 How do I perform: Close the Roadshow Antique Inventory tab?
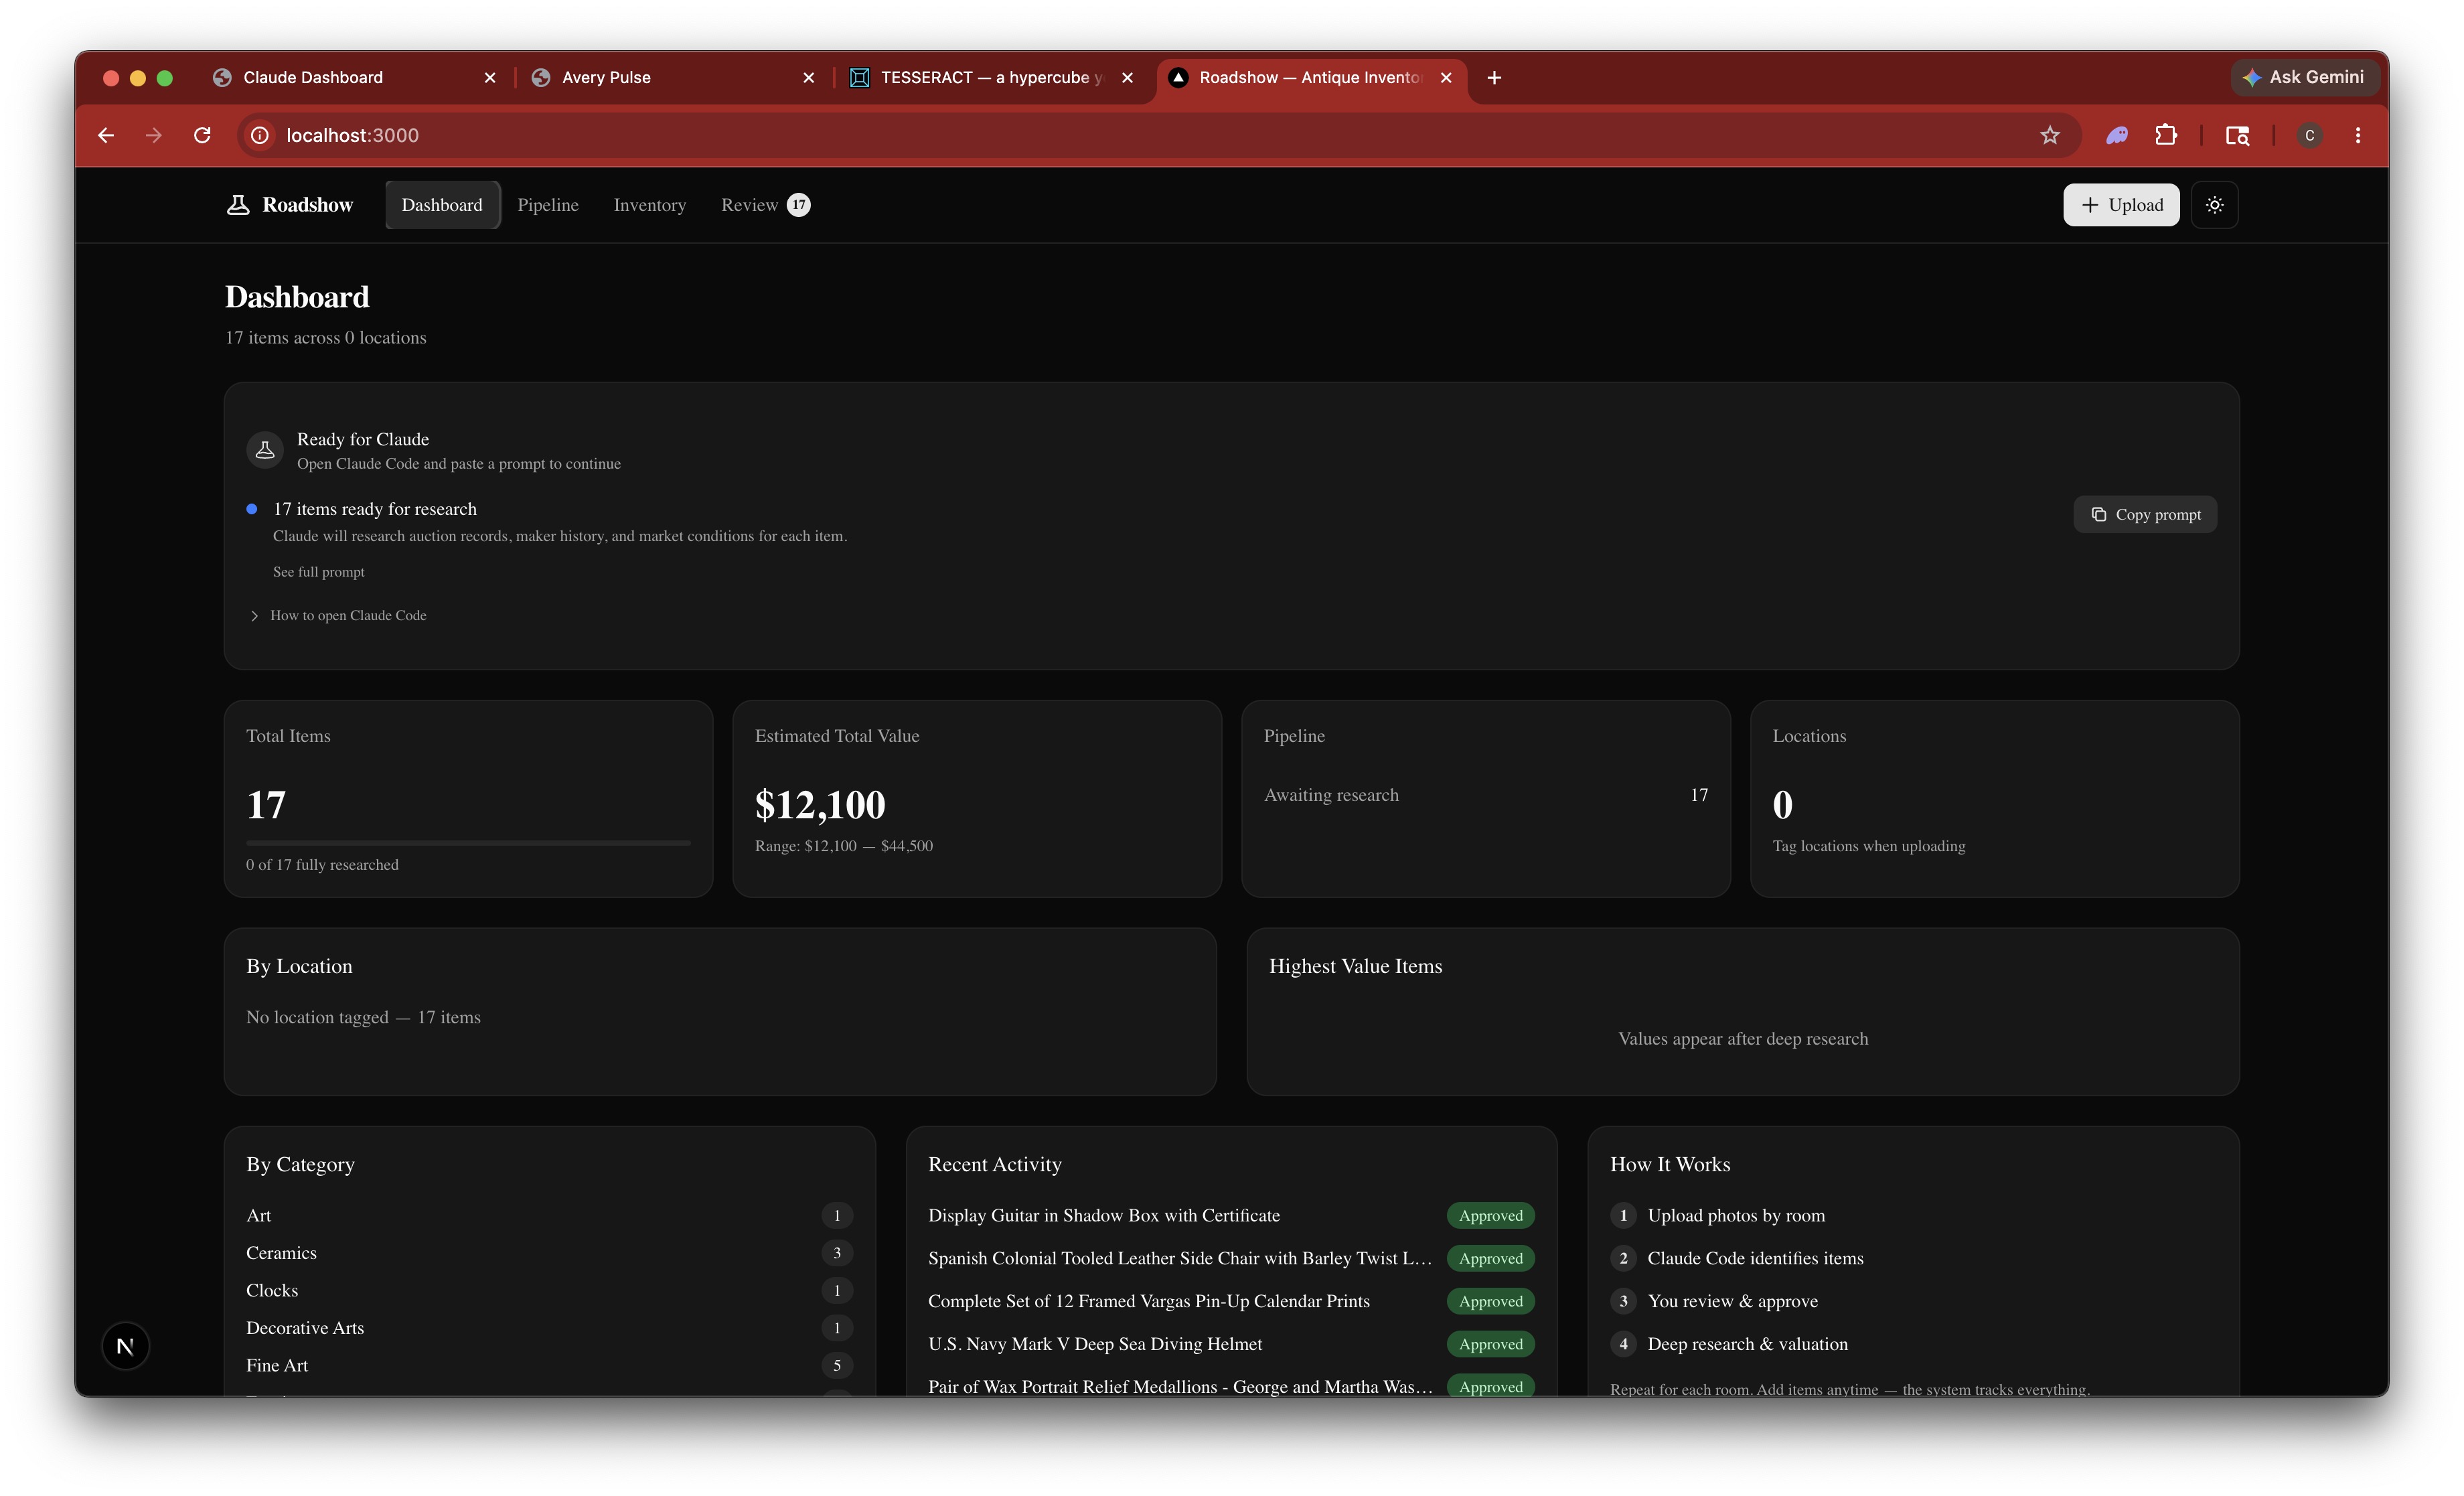click(x=1446, y=77)
